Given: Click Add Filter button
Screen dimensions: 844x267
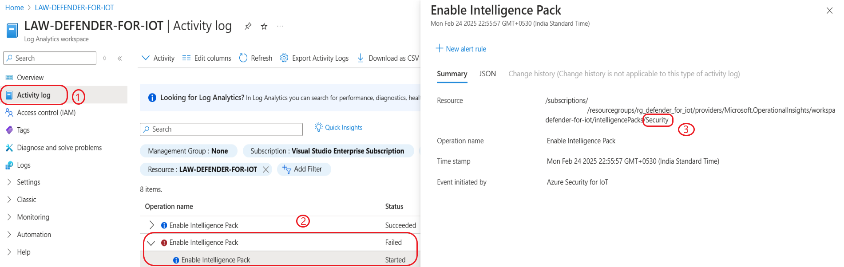Looking at the screenshot, I should (x=304, y=169).
